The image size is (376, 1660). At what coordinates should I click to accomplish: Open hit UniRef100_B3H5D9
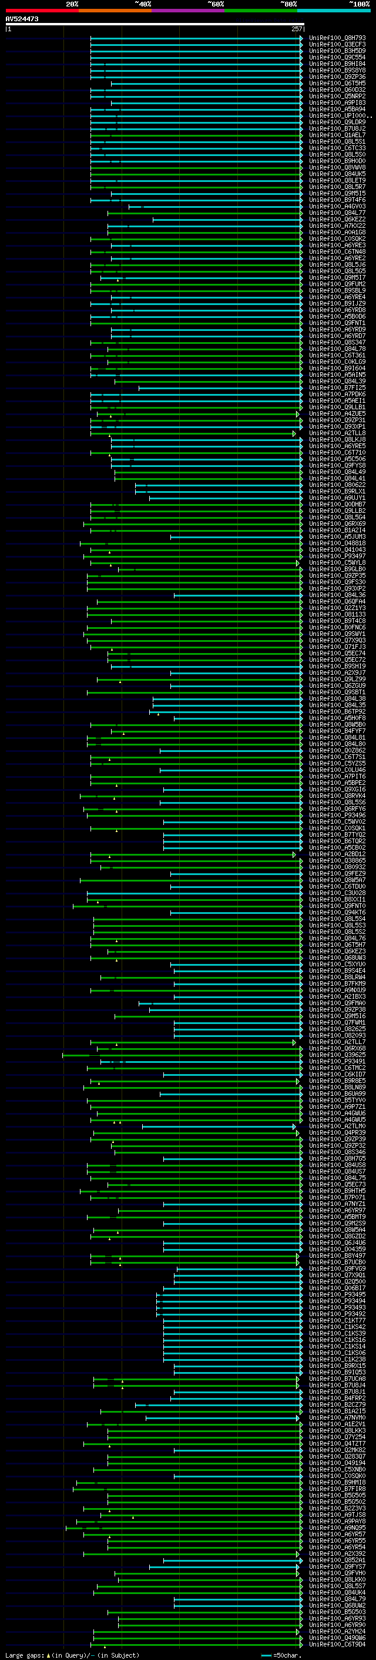pos(337,51)
